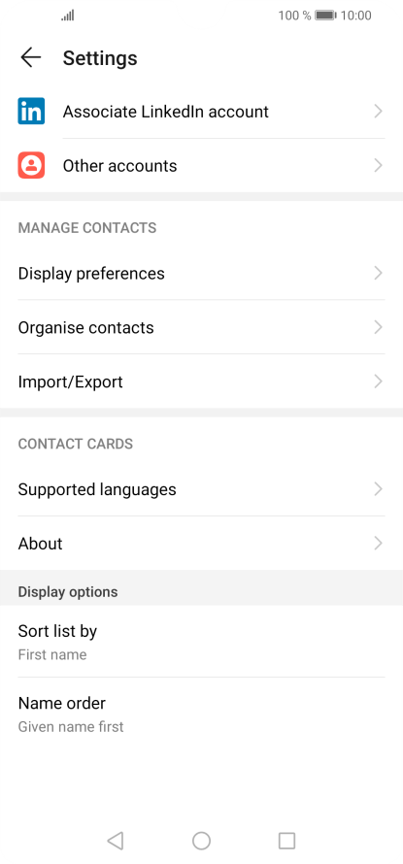Viewport: 403px width, 864px height.
Task: Tap the recent apps square button
Action: point(286,841)
